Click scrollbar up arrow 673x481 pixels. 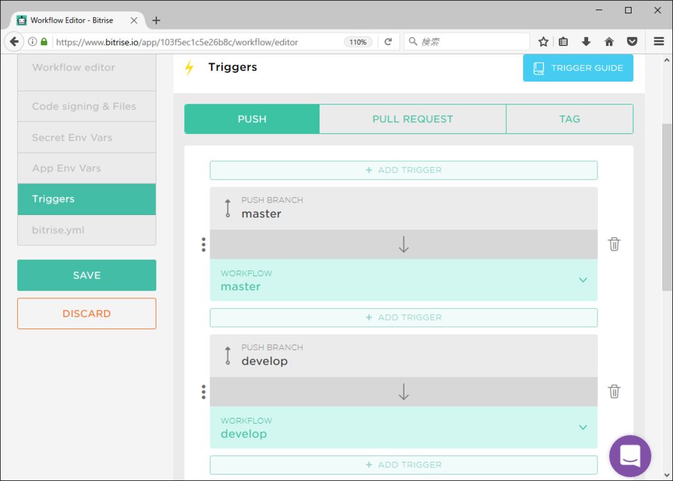coord(666,60)
